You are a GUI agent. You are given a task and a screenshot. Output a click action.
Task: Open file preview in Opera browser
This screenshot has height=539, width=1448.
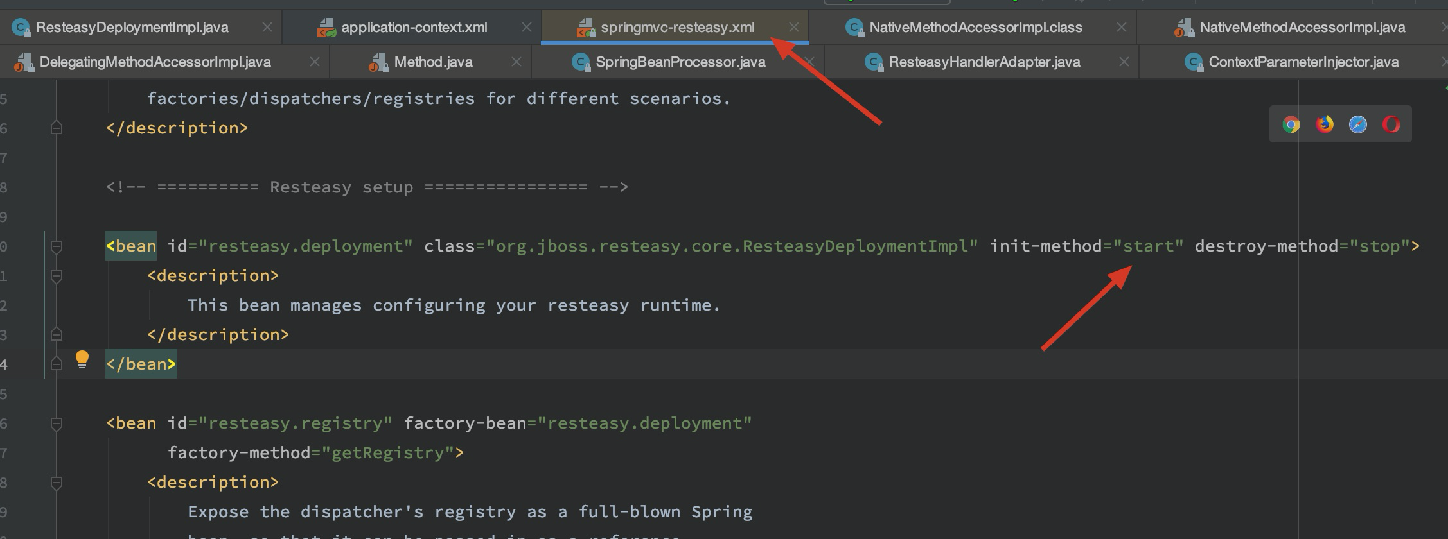coord(1391,124)
